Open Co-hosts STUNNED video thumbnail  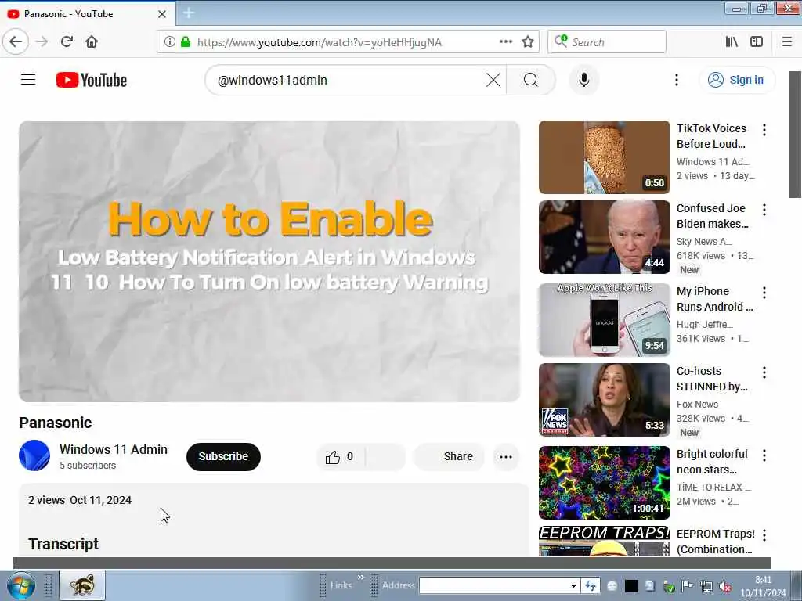click(604, 400)
